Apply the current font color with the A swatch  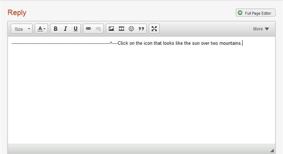pyautogui.click(x=40, y=29)
